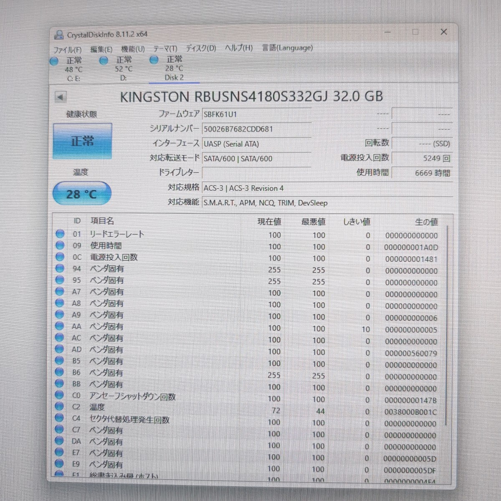501x501 pixels.
Task: Click the しきい値 column header
Action: click(357, 222)
